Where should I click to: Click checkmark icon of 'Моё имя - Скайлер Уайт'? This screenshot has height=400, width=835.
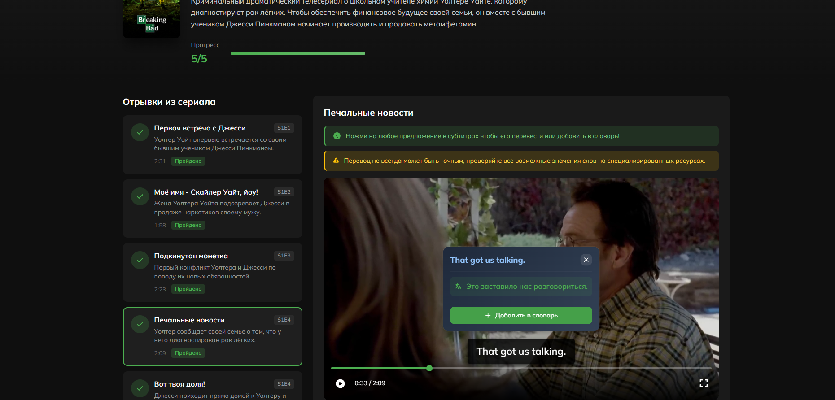point(140,196)
